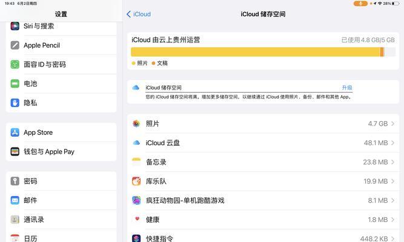Tap the 19:43 clock in status bar
Image resolution: width=404 pixels, height=242 pixels.
click(x=10, y=4)
